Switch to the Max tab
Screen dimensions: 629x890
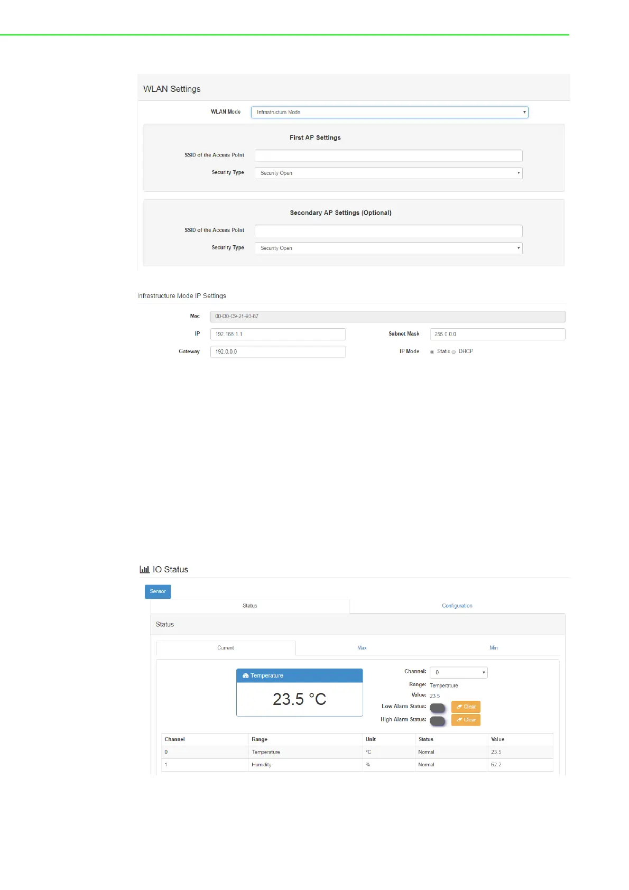(x=362, y=648)
